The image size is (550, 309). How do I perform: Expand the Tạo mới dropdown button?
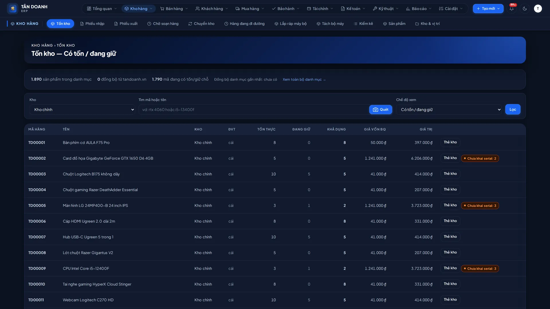point(488,9)
